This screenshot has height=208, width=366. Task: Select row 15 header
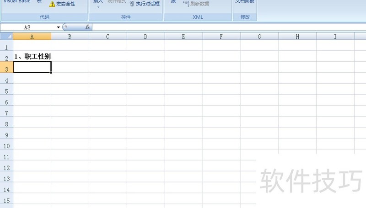tap(6, 199)
